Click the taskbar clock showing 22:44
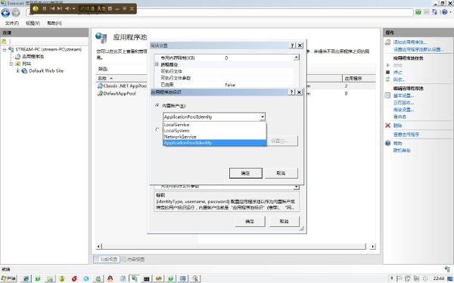The height and width of the screenshot is (283, 454). [439, 278]
